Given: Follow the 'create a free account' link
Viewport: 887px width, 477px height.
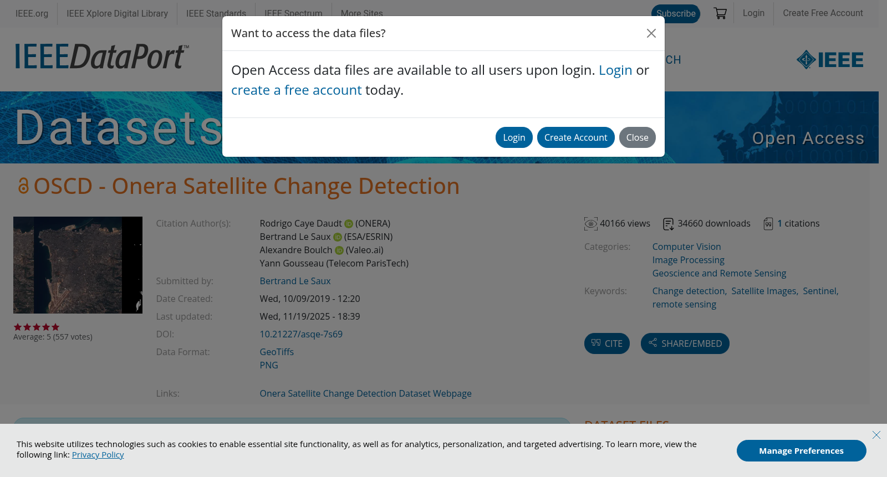Looking at the screenshot, I should tap(296, 90).
